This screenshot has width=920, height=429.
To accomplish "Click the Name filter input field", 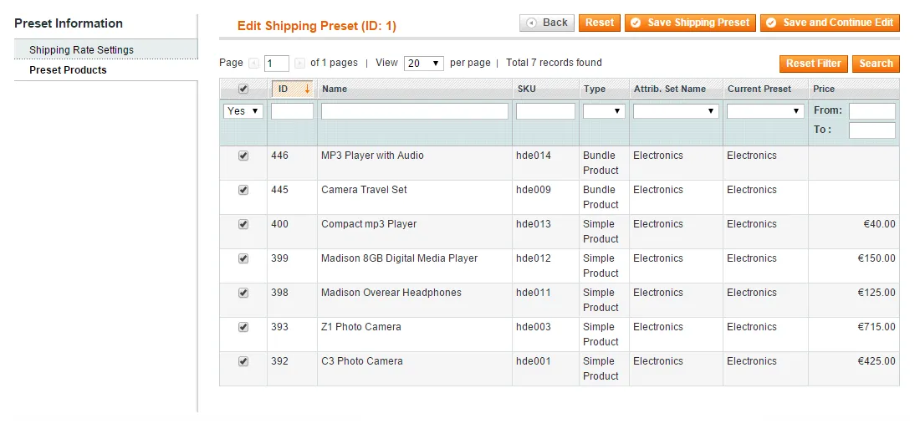I will click(415, 111).
